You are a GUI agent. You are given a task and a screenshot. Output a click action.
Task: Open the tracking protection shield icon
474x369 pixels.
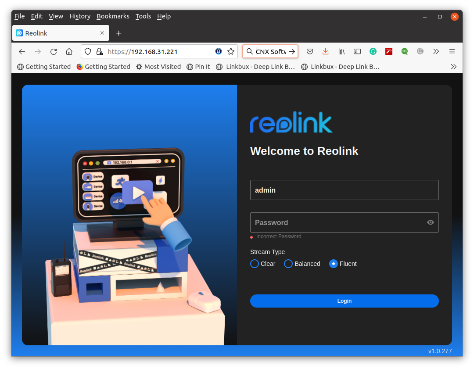[88, 52]
